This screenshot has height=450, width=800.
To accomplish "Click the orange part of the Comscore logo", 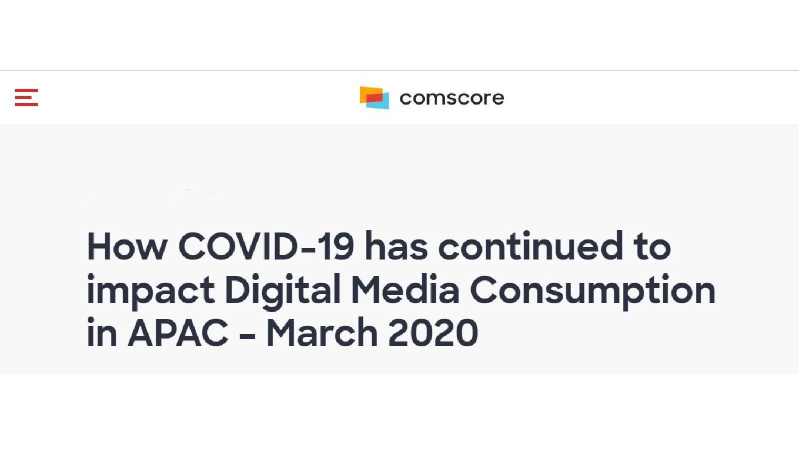I will click(x=369, y=91).
